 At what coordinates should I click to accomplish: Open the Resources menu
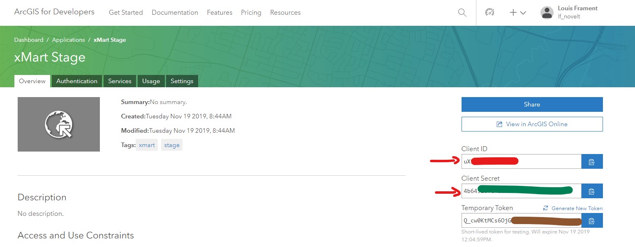pyautogui.click(x=285, y=13)
